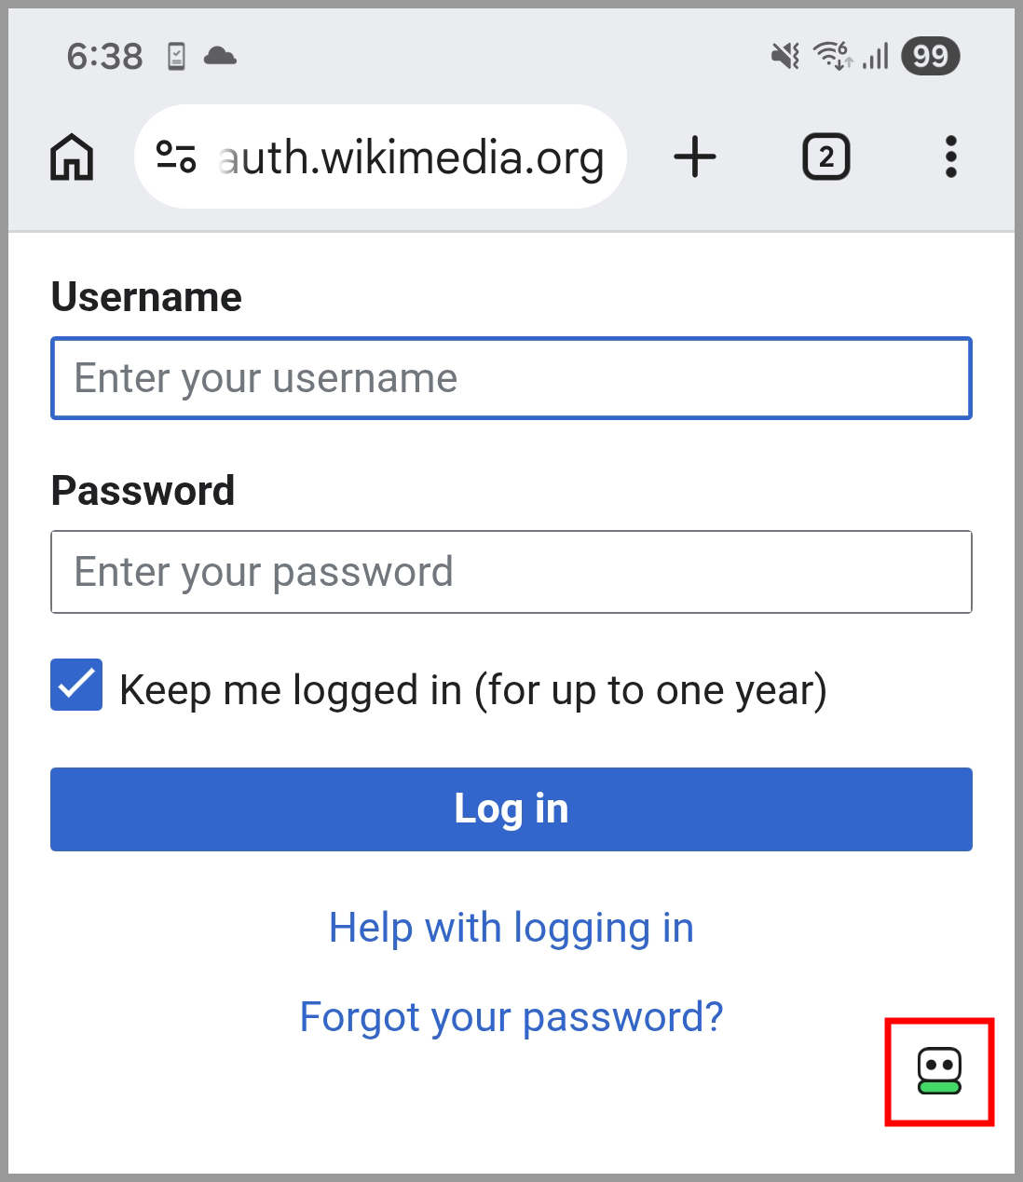Select the auth.wikimedia.org address bar

pos(410,156)
